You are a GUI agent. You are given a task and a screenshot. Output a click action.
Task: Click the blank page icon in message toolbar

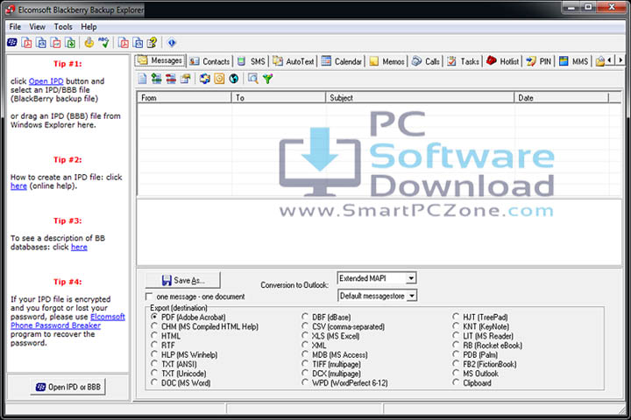click(x=142, y=79)
